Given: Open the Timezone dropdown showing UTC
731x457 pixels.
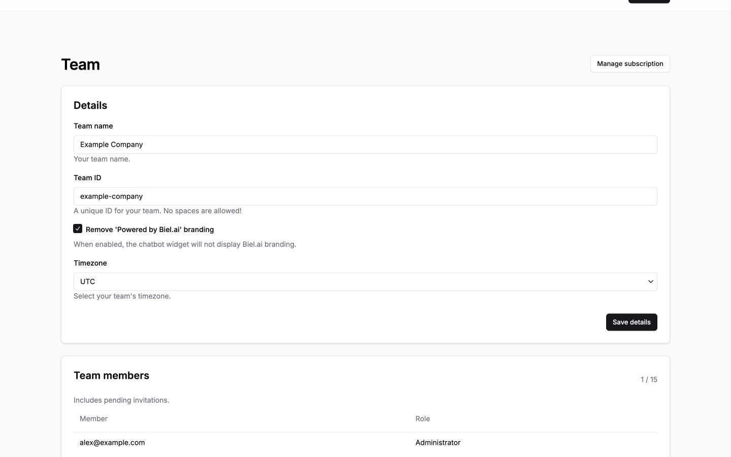Looking at the screenshot, I should click(365, 282).
